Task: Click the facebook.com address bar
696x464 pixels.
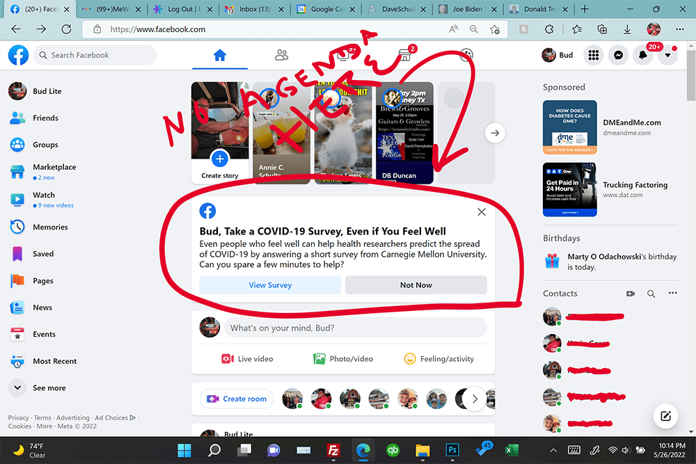Action: point(267,29)
